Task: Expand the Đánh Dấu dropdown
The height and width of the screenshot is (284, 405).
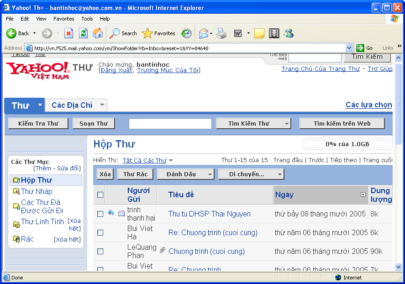Action: coord(186,174)
